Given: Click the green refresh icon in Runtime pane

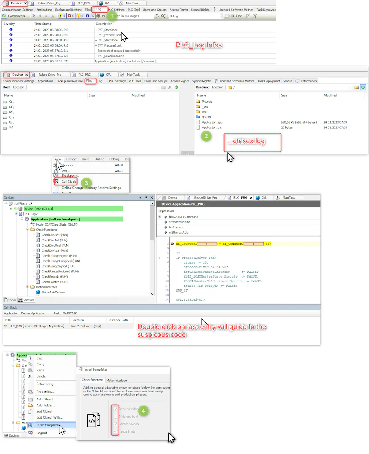Looking at the screenshot, I should pyautogui.click(x=363, y=87).
